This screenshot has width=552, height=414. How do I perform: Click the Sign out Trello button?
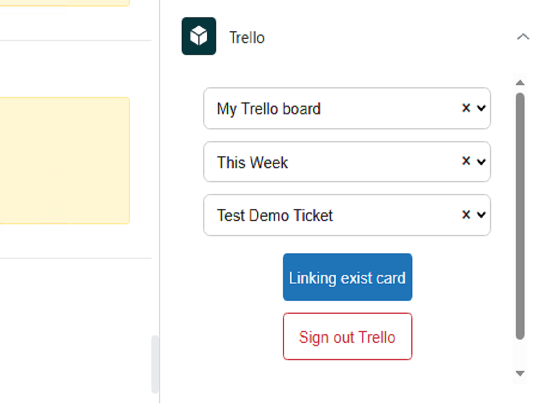pos(347,337)
